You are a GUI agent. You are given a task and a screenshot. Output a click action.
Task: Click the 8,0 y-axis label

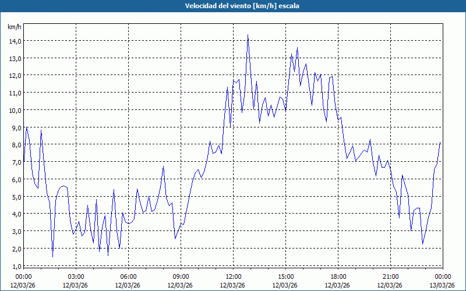(x=17, y=145)
